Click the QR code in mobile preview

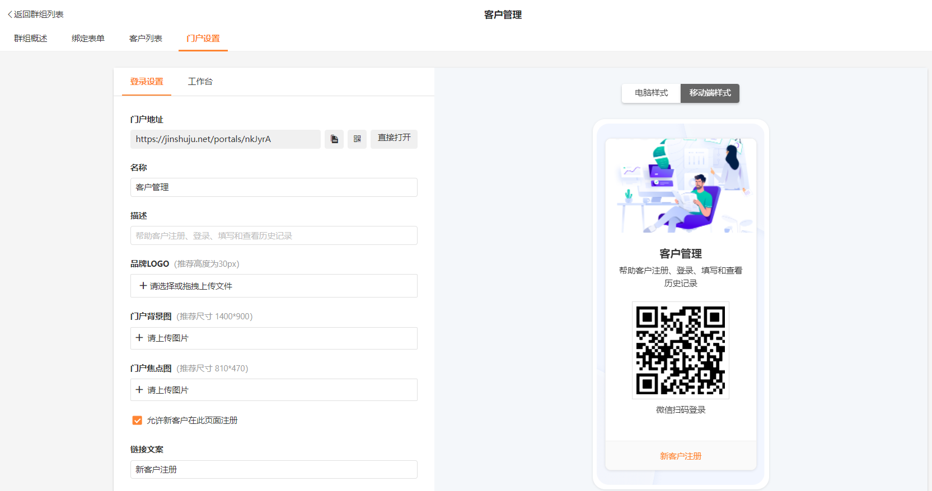tap(681, 351)
